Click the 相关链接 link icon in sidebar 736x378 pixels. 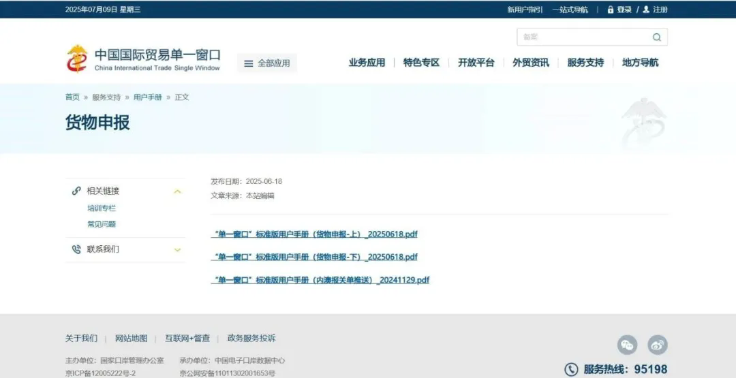[x=76, y=191]
